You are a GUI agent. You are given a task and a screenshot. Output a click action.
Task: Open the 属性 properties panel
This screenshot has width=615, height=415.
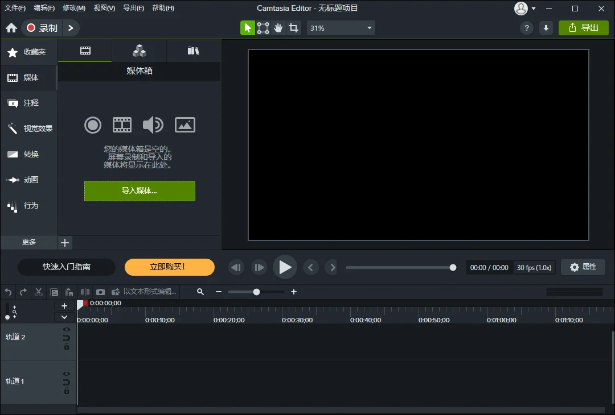pyautogui.click(x=583, y=267)
